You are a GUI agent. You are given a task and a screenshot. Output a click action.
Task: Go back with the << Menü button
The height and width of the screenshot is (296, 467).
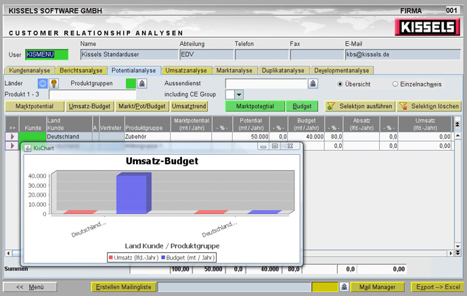pyautogui.click(x=30, y=287)
